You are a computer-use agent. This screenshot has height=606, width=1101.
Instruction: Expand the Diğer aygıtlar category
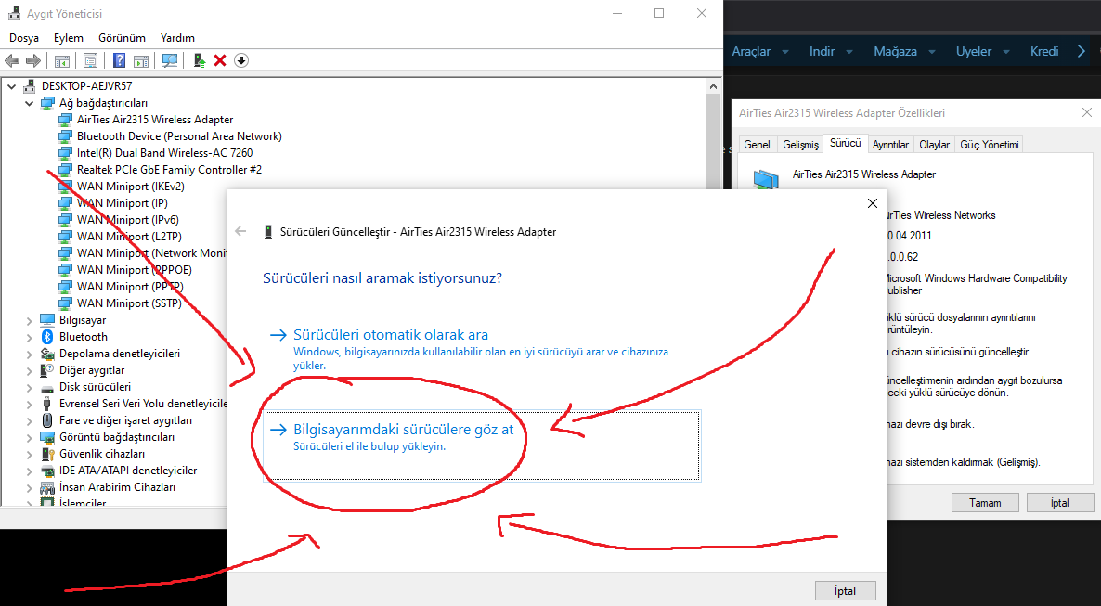pyautogui.click(x=30, y=371)
